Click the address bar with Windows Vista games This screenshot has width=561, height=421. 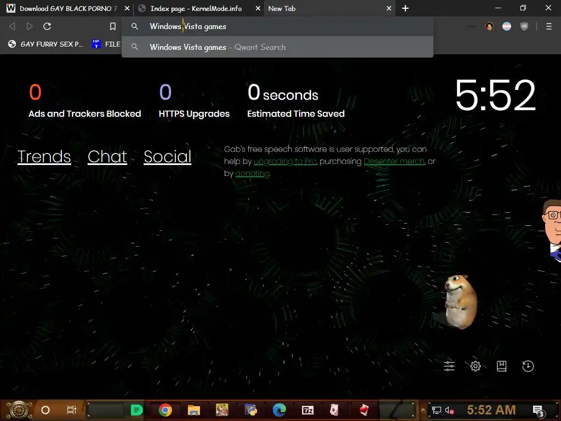pyautogui.click(x=277, y=26)
